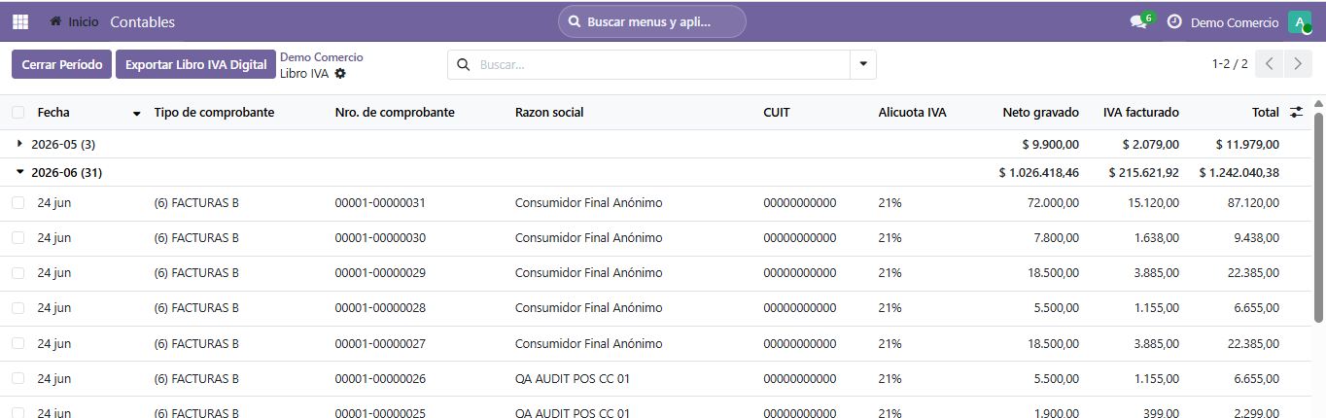Open the activities clock icon

click(1174, 21)
